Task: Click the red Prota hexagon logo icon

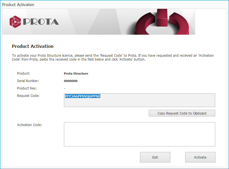Action: 15,22
